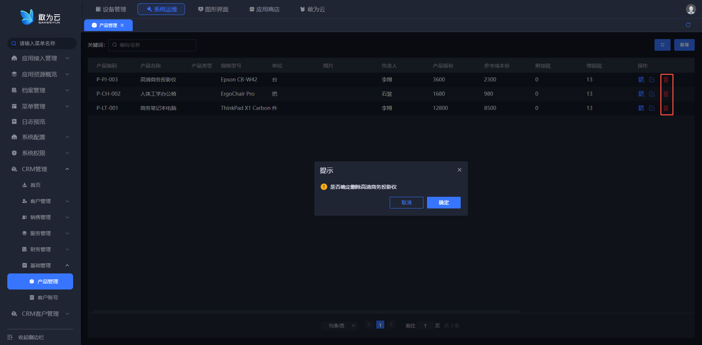Confirm deletion with the 确定 button
This screenshot has width=702, height=345.
[444, 203]
